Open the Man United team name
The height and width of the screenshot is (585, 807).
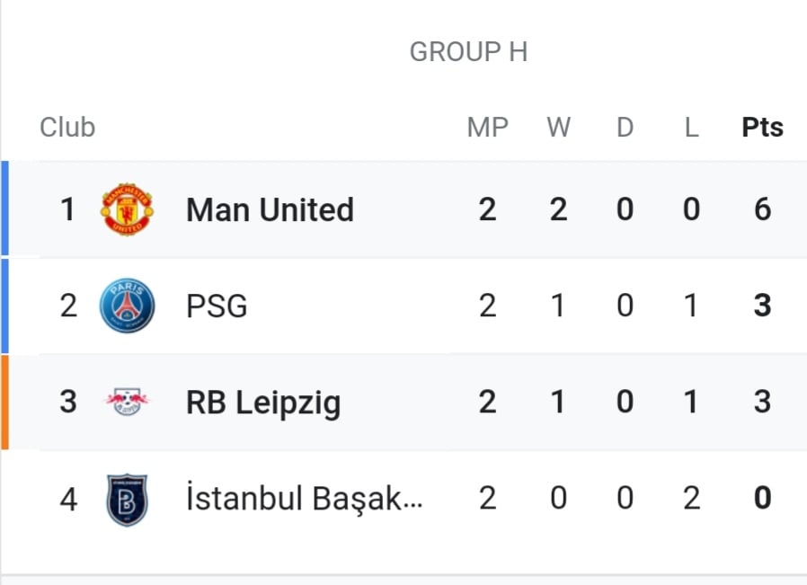click(270, 210)
